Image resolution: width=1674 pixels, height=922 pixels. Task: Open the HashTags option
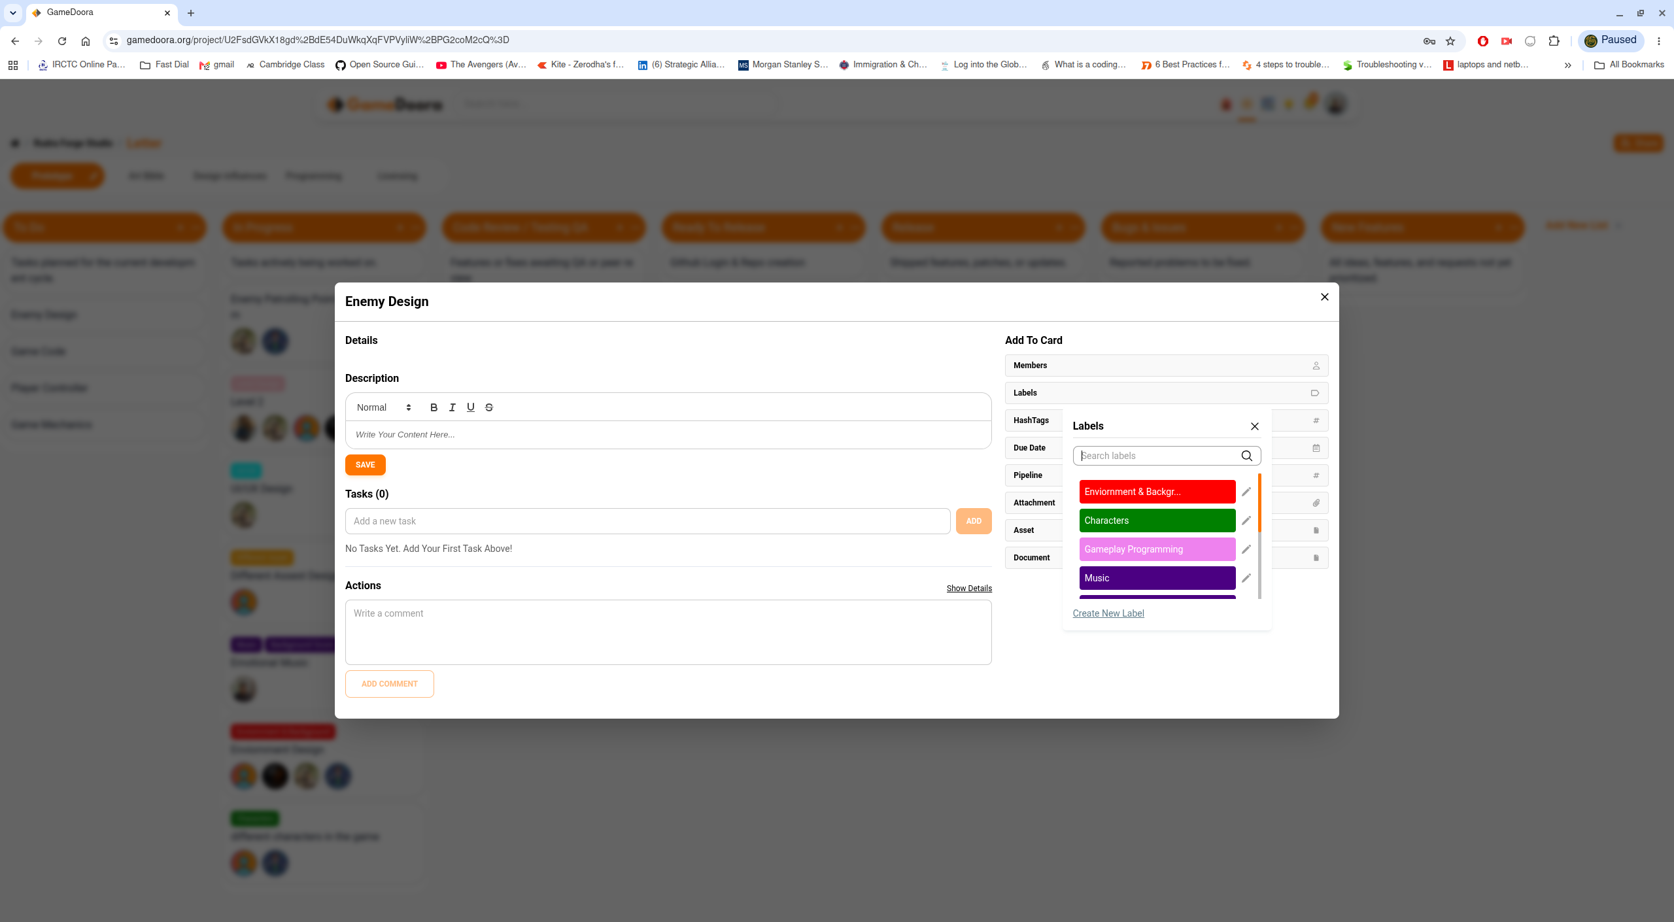click(x=1031, y=420)
